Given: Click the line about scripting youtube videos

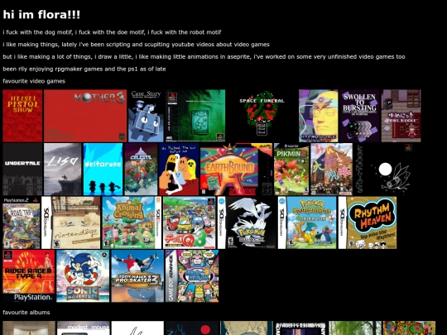Looking at the screenshot, I should (x=136, y=45).
